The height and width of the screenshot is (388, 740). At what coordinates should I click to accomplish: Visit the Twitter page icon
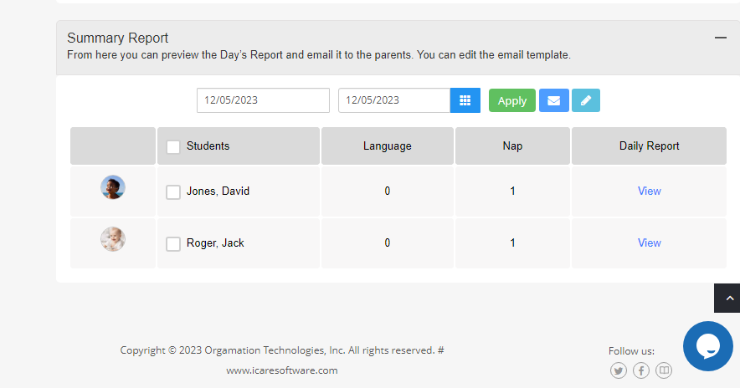619,370
